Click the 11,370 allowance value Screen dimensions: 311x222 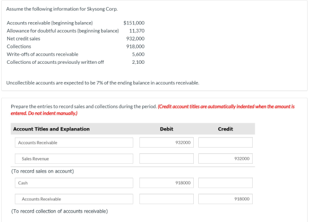pos(137,31)
